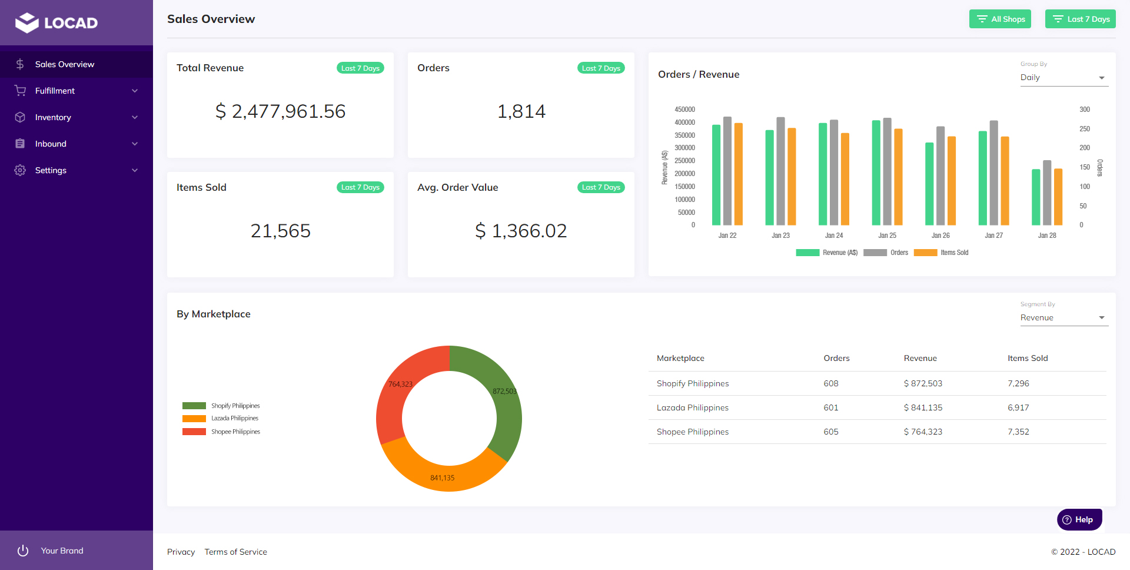Open the Segment By Revenue dropdown
This screenshot has width=1130, height=570.
[1063, 317]
